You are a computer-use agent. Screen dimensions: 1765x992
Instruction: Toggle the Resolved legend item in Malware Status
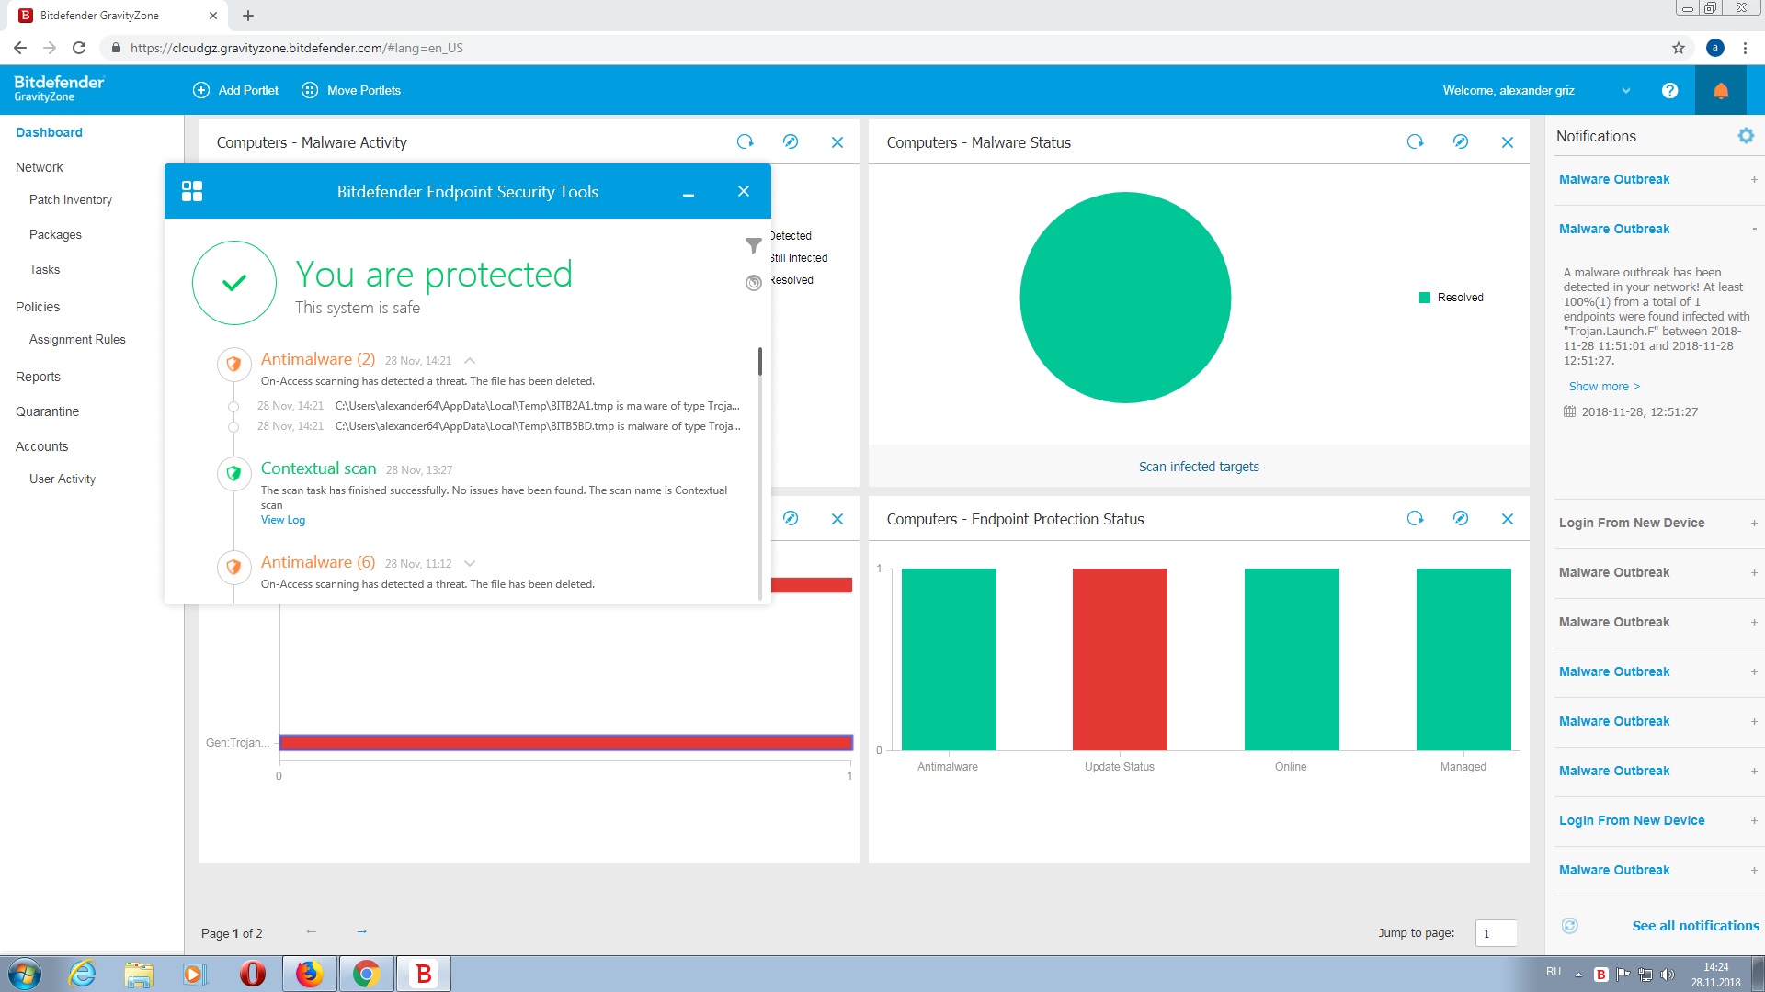point(1452,298)
